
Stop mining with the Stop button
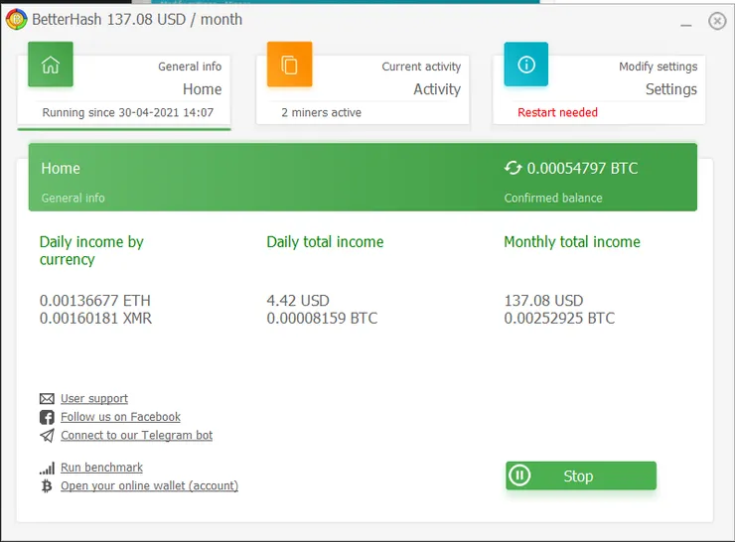click(x=581, y=475)
